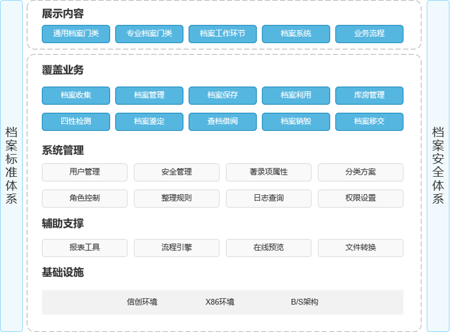Click 著录项属性 box

coord(269,172)
